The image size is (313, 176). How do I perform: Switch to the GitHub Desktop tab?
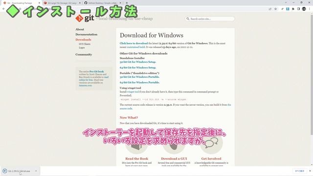tap(103, 3)
